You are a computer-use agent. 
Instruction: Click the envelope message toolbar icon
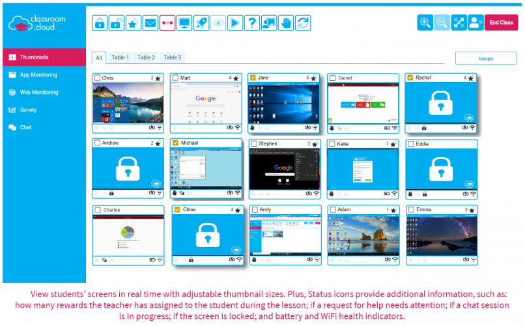[150, 23]
